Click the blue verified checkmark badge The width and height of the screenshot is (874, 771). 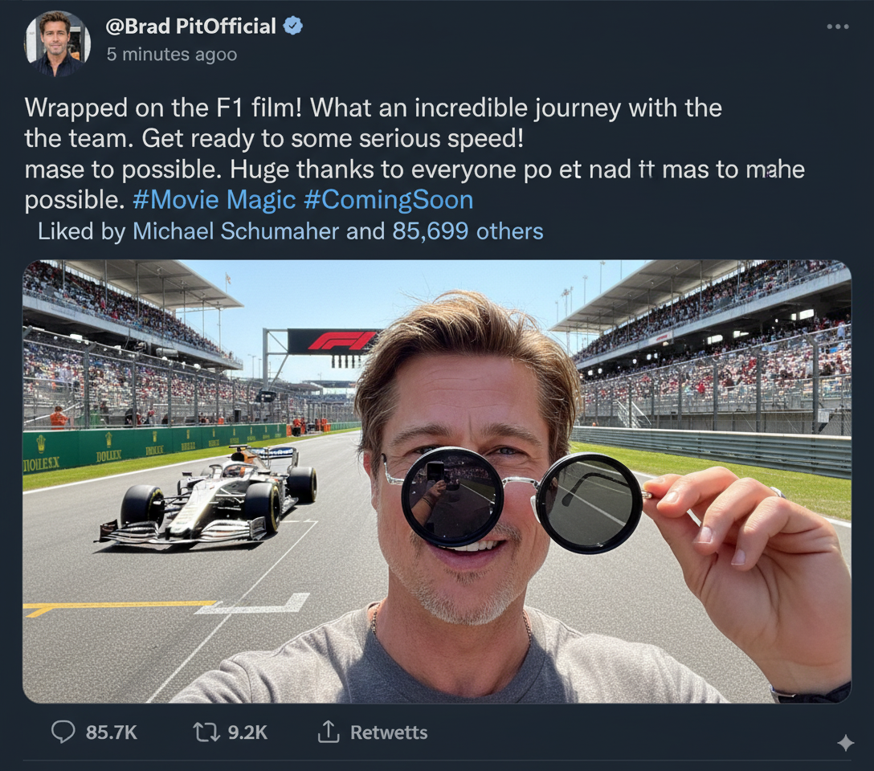(293, 26)
